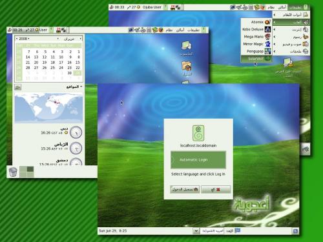This screenshot has height=242, width=323.
Task: Start Mirror Magic from the games submenu
Action: pos(256,44)
